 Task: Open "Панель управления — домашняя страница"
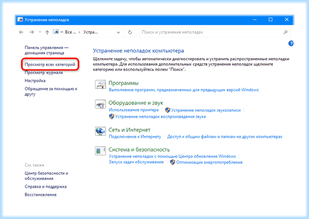[46, 50]
